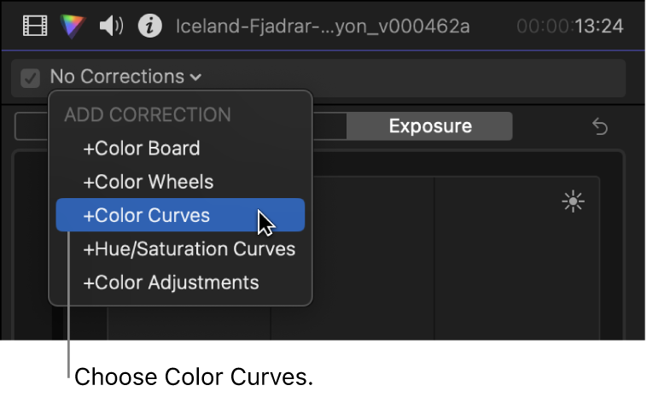Open the No Corrections dropdown
Image resolution: width=647 pixels, height=403 pixels.
(x=118, y=77)
